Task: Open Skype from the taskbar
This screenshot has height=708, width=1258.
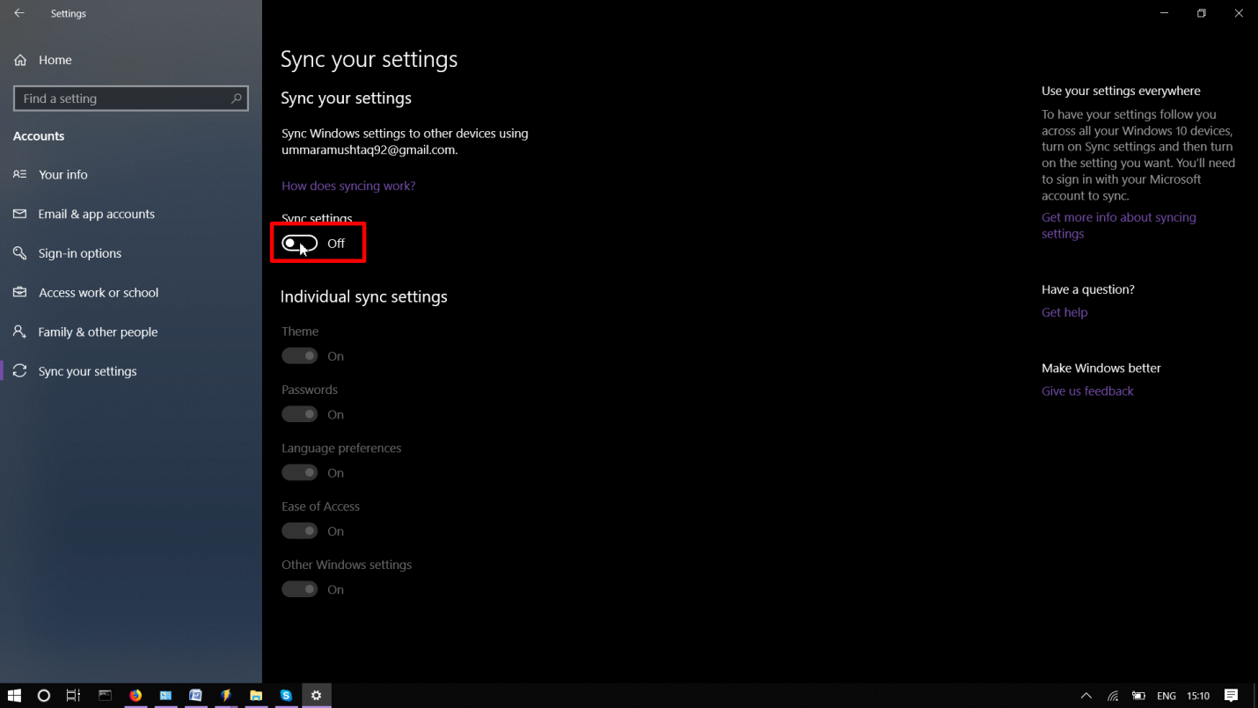Action: click(286, 696)
